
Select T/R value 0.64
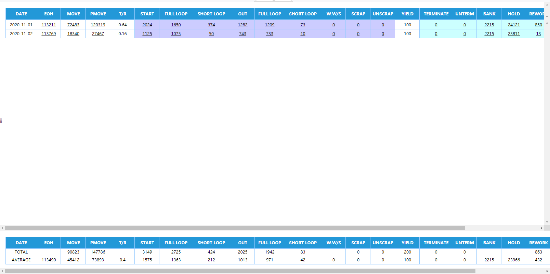[122, 25]
